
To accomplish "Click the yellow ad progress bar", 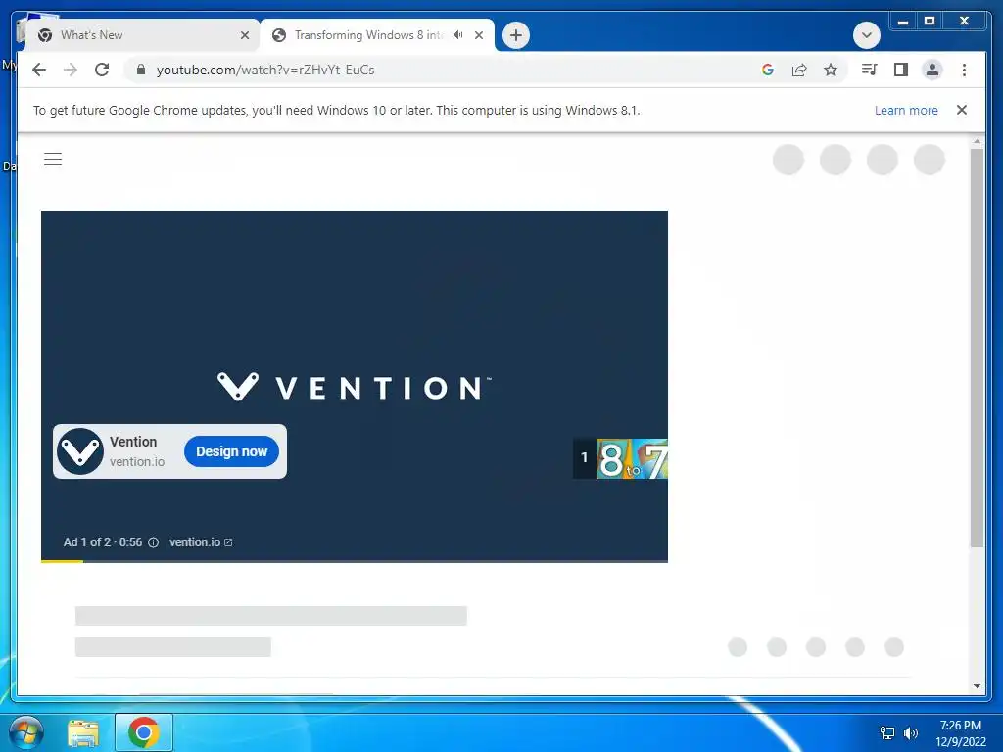I will point(62,561).
